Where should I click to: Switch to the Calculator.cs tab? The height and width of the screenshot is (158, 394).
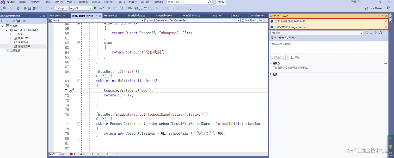click(257, 16)
